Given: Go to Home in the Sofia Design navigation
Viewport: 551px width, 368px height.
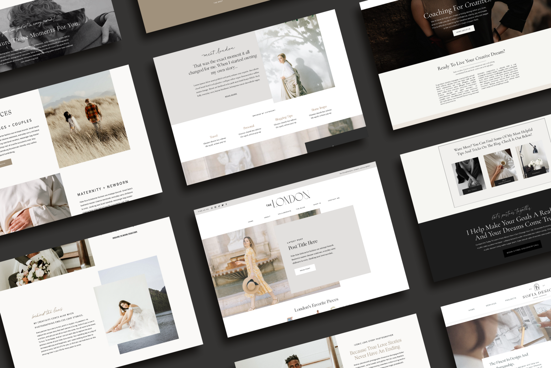Looking at the screenshot, I should 471,310.
